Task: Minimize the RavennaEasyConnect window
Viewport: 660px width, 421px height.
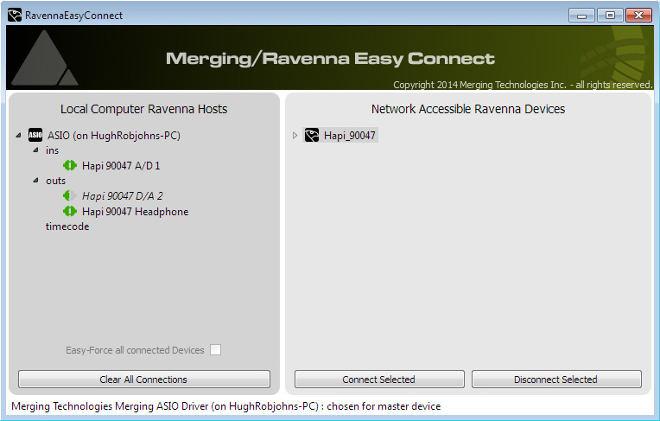Action: pyautogui.click(x=582, y=15)
